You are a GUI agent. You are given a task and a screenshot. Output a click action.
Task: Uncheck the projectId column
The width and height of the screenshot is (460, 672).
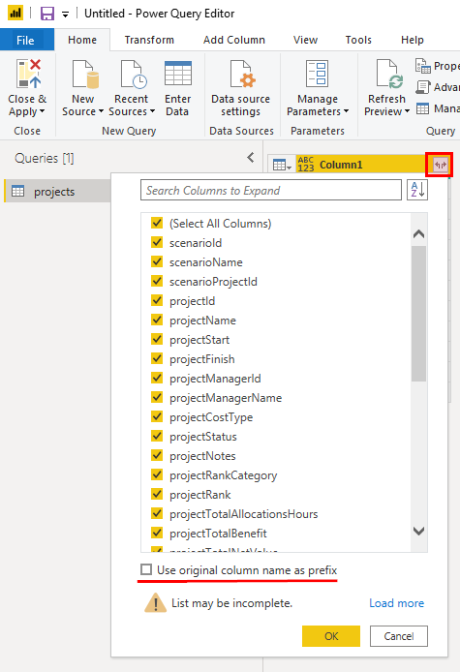point(157,300)
